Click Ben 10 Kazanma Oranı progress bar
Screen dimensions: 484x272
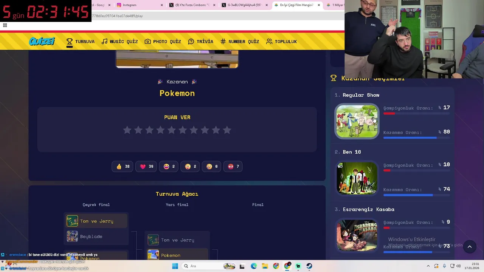(x=417, y=195)
